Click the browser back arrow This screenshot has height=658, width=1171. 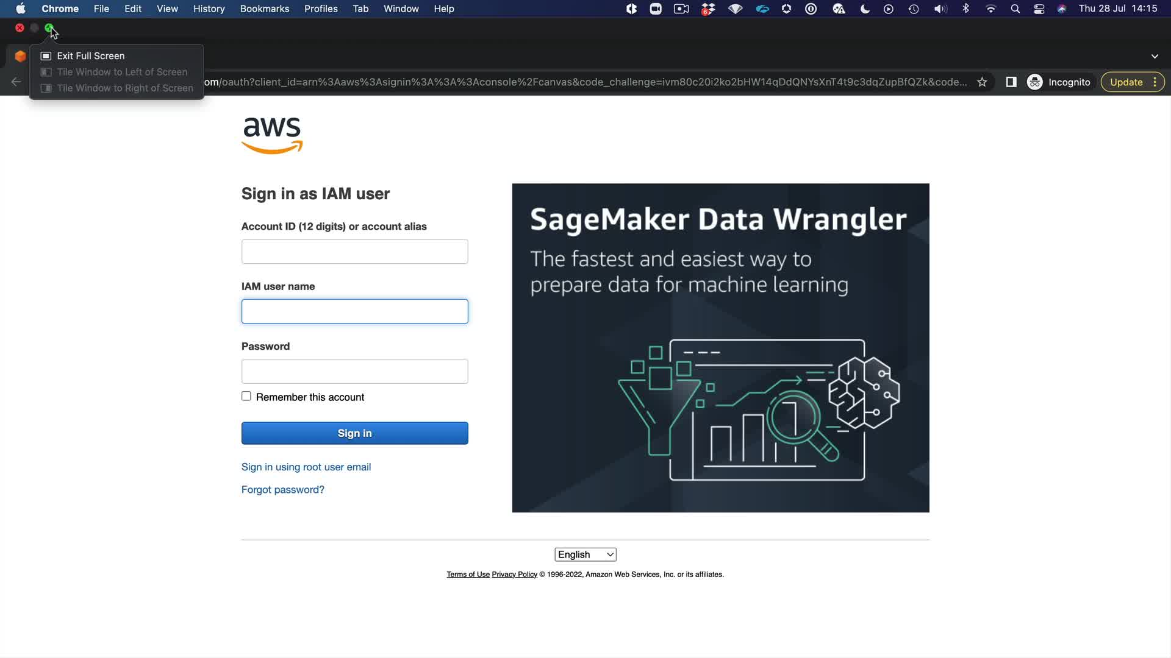[x=16, y=82]
